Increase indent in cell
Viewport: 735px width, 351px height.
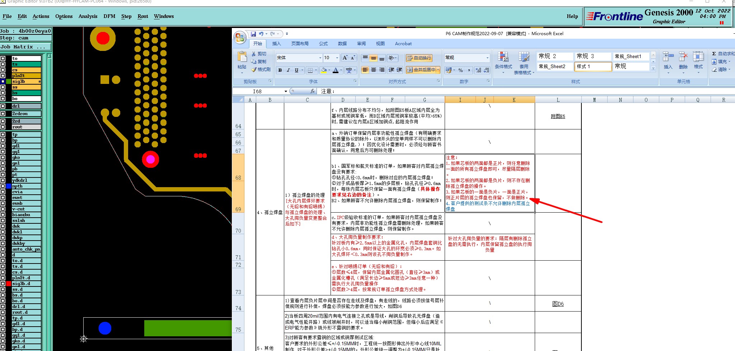pyautogui.click(x=399, y=70)
